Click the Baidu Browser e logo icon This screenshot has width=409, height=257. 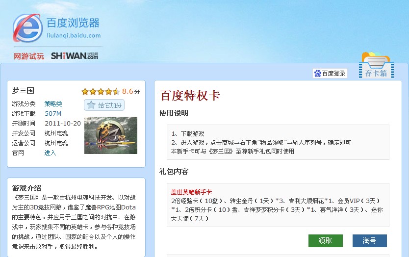point(27,28)
